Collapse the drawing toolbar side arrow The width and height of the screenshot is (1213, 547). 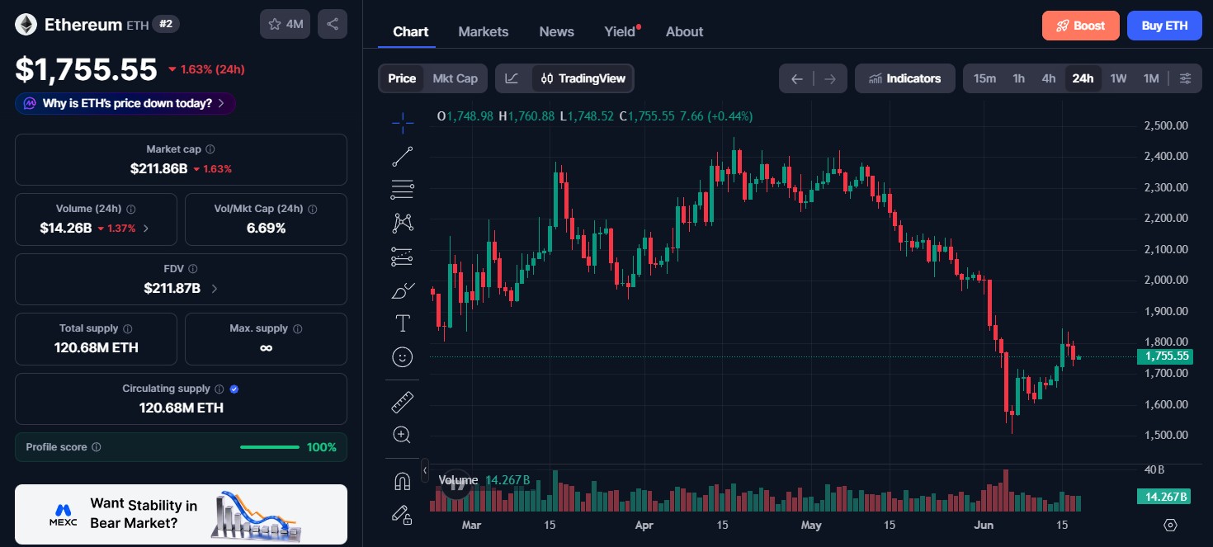[x=425, y=470]
